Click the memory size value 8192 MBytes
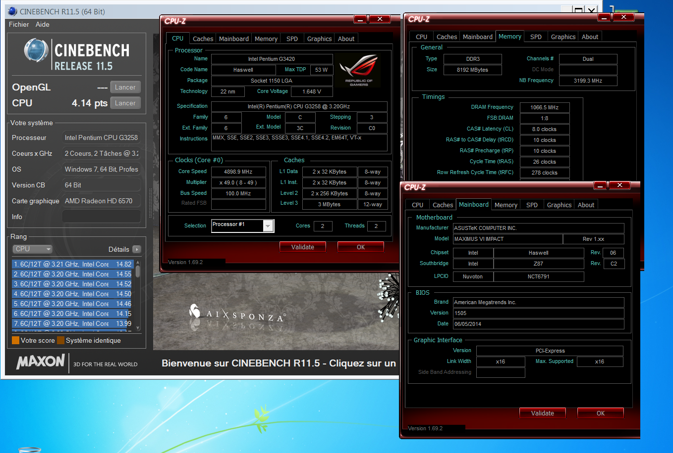 click(x=473, y=70)
